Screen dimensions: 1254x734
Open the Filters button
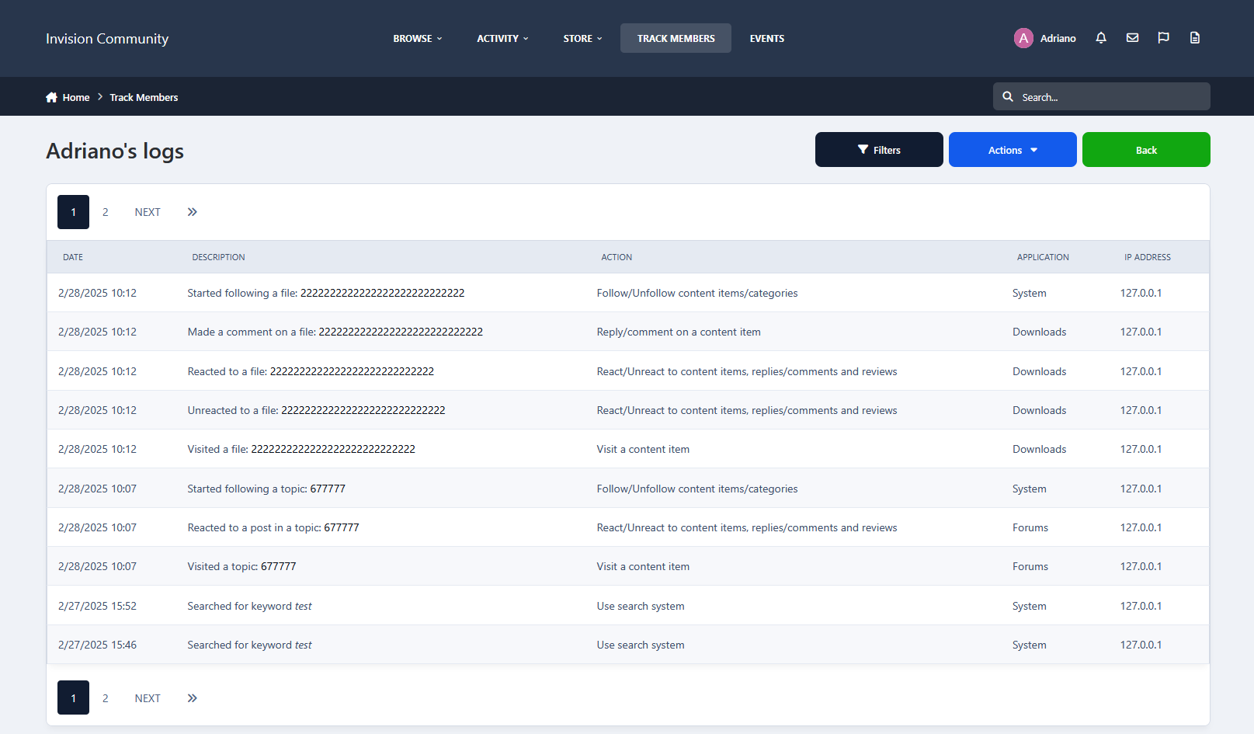tap(878, 150)
